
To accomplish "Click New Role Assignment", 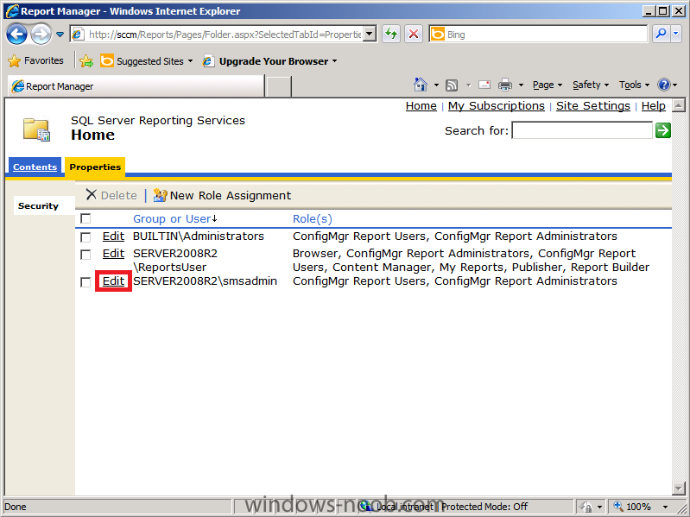I will (222, 195).
